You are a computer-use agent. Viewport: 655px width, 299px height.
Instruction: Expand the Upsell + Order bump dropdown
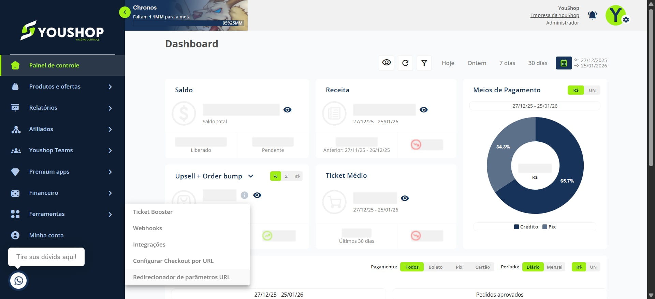pyautogui.click(x=251, y=176)
